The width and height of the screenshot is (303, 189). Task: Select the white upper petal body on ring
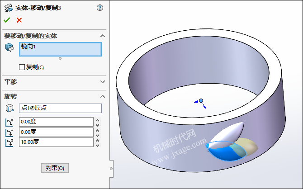[228, 134]
